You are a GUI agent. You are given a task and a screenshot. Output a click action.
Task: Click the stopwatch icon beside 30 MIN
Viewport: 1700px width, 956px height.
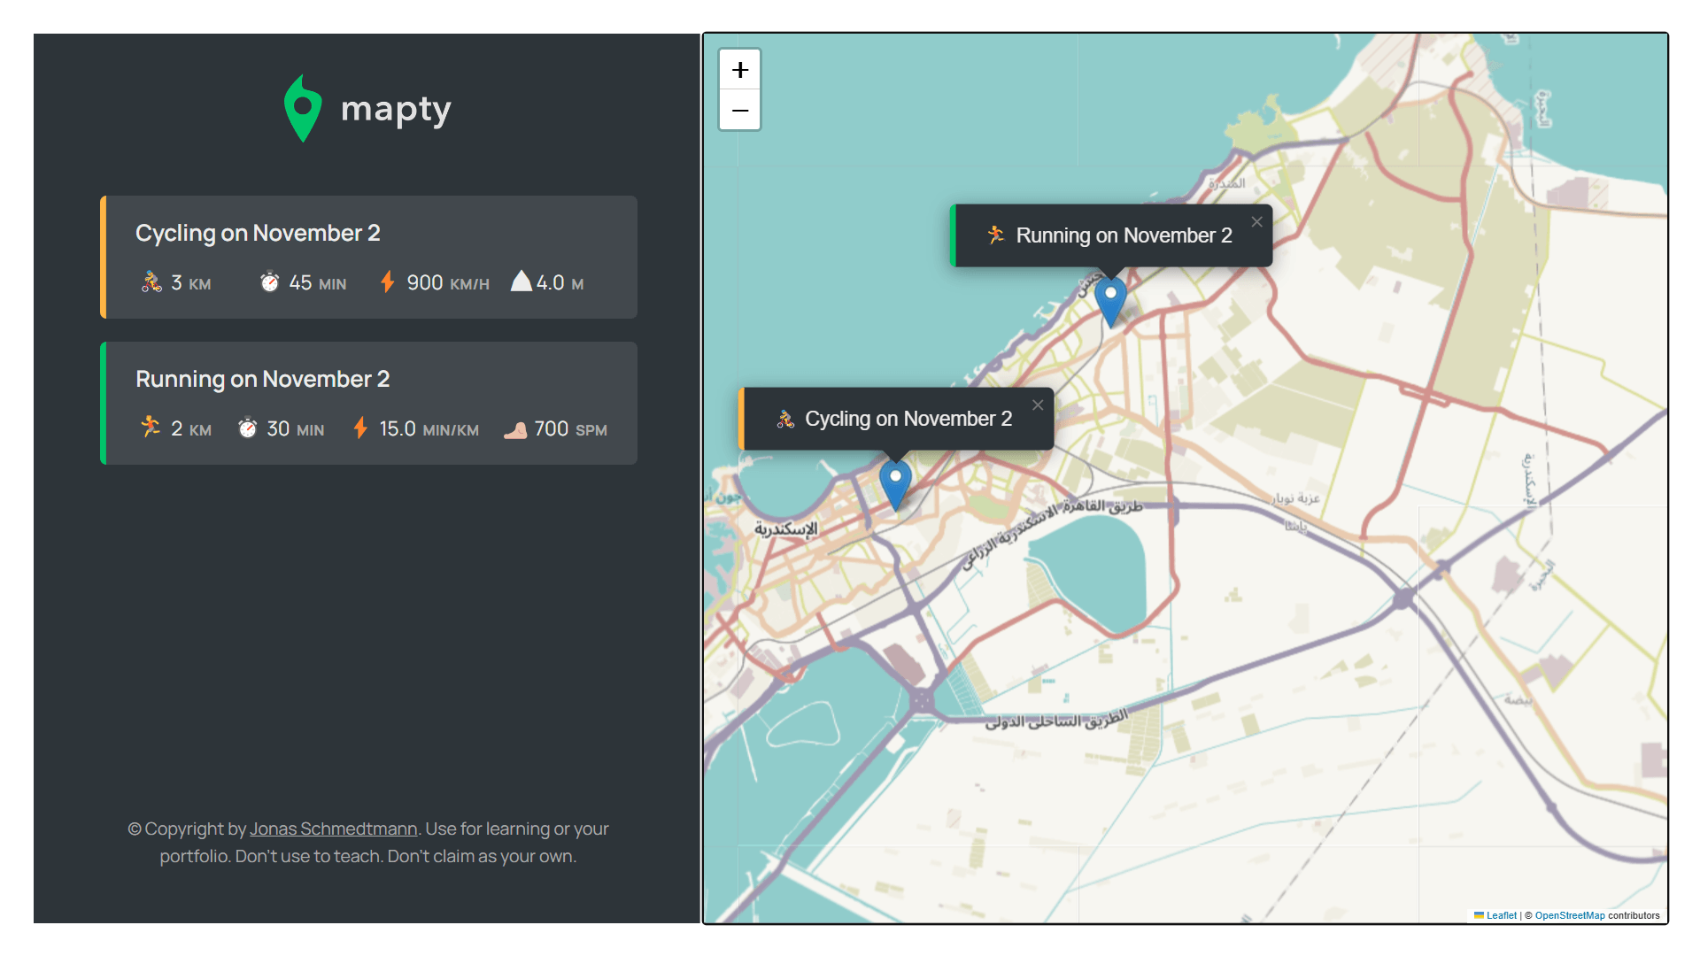coord(247,428)
